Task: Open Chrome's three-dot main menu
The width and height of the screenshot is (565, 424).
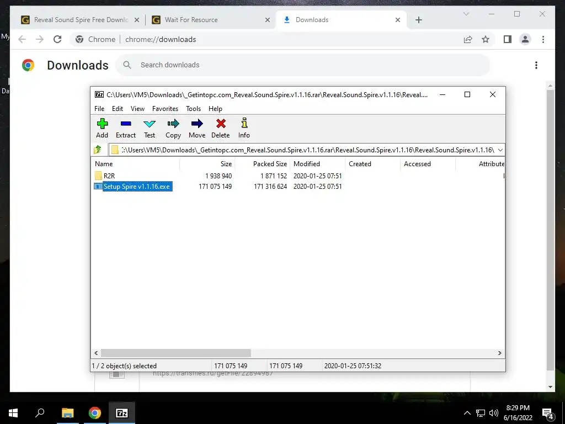Action: (543, 39)
